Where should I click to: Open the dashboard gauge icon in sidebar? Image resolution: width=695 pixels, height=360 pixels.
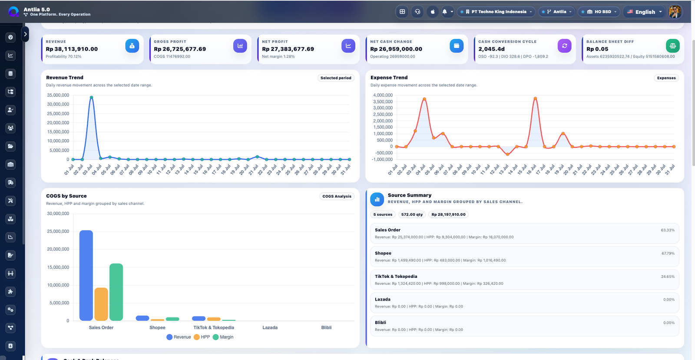click(x=10, y=37)
